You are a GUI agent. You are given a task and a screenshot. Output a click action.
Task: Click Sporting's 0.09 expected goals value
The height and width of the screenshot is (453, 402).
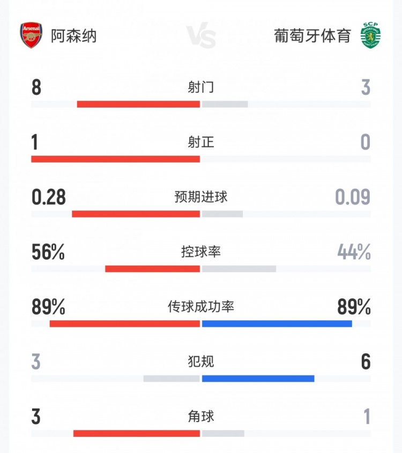[353, 197]
